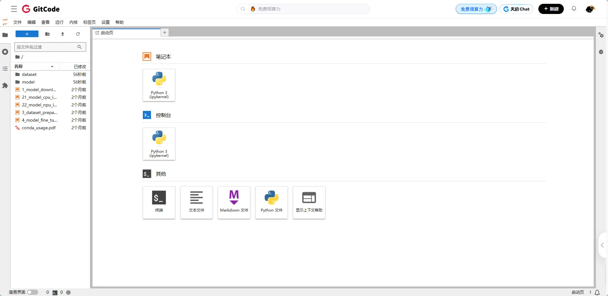Select the 1_model_downl... notebook file
The width and height of the screenshot is (608, 296).
click(x=51, y=90)
